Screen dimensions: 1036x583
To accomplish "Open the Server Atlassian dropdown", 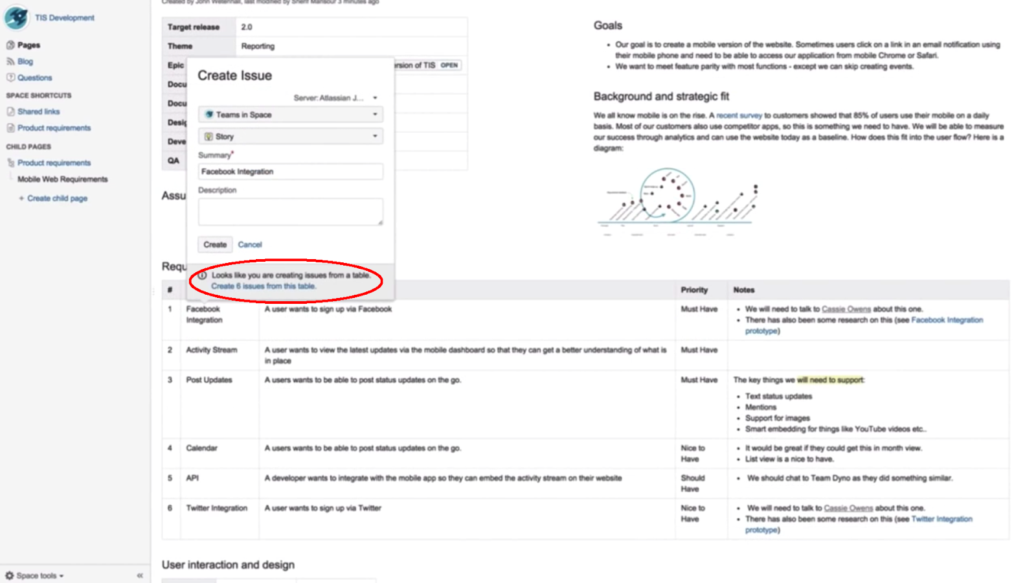I will (x=335, y=98).
